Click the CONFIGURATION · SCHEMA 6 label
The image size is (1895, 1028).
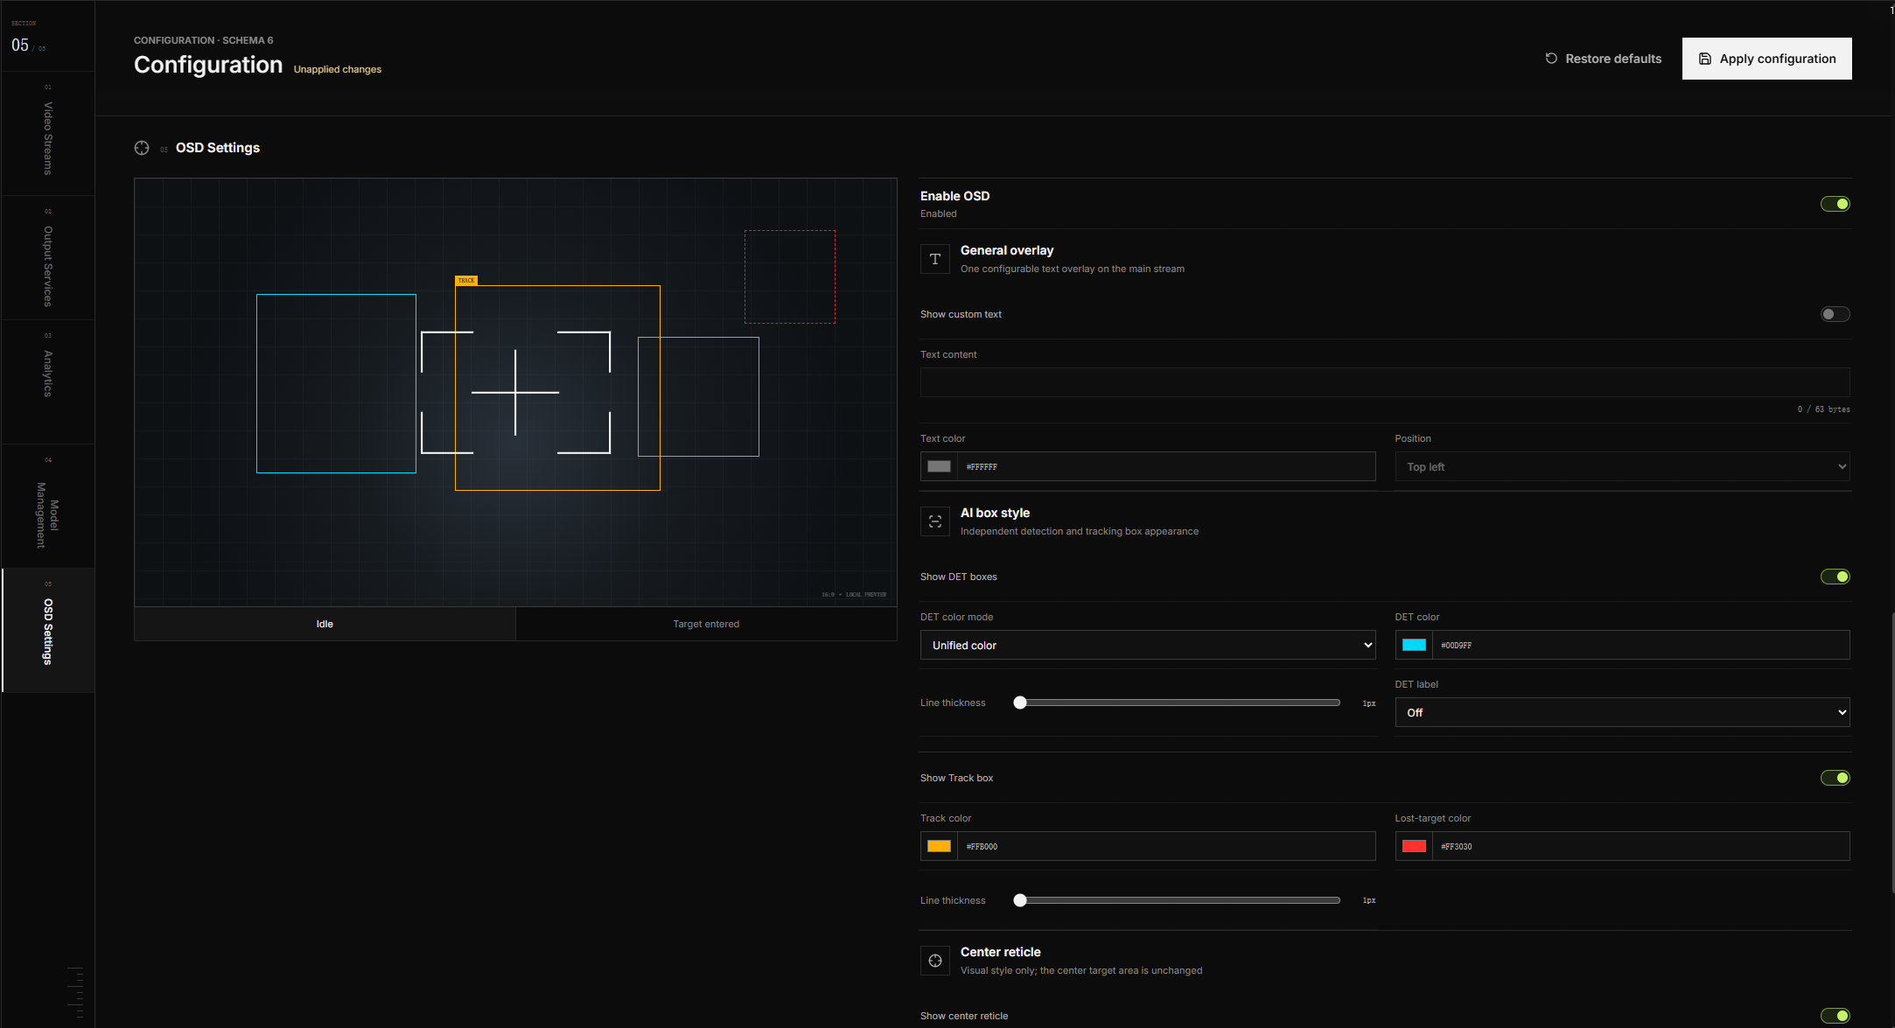[x=203, y=40]
